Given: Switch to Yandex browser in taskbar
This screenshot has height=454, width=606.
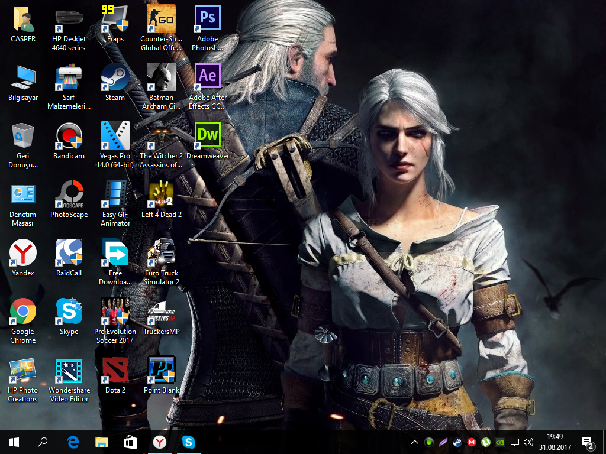Looking at the screenshot, I should [160, 442].
